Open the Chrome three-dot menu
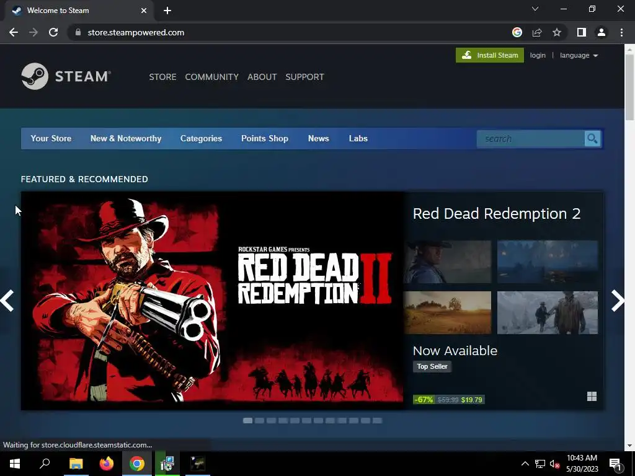635x476 pixels. (x=621, y=32)
